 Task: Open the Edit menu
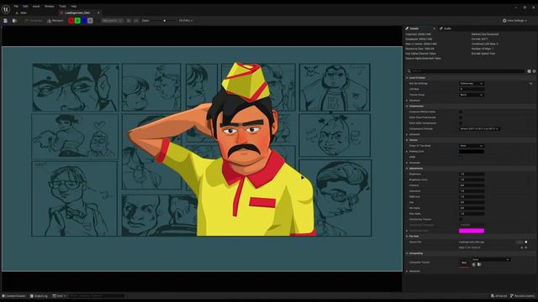pos(25,6)
